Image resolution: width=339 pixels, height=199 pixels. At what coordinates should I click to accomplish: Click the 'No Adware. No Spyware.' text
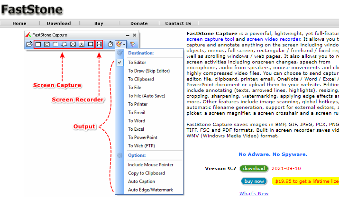click(x=273, y=154)
